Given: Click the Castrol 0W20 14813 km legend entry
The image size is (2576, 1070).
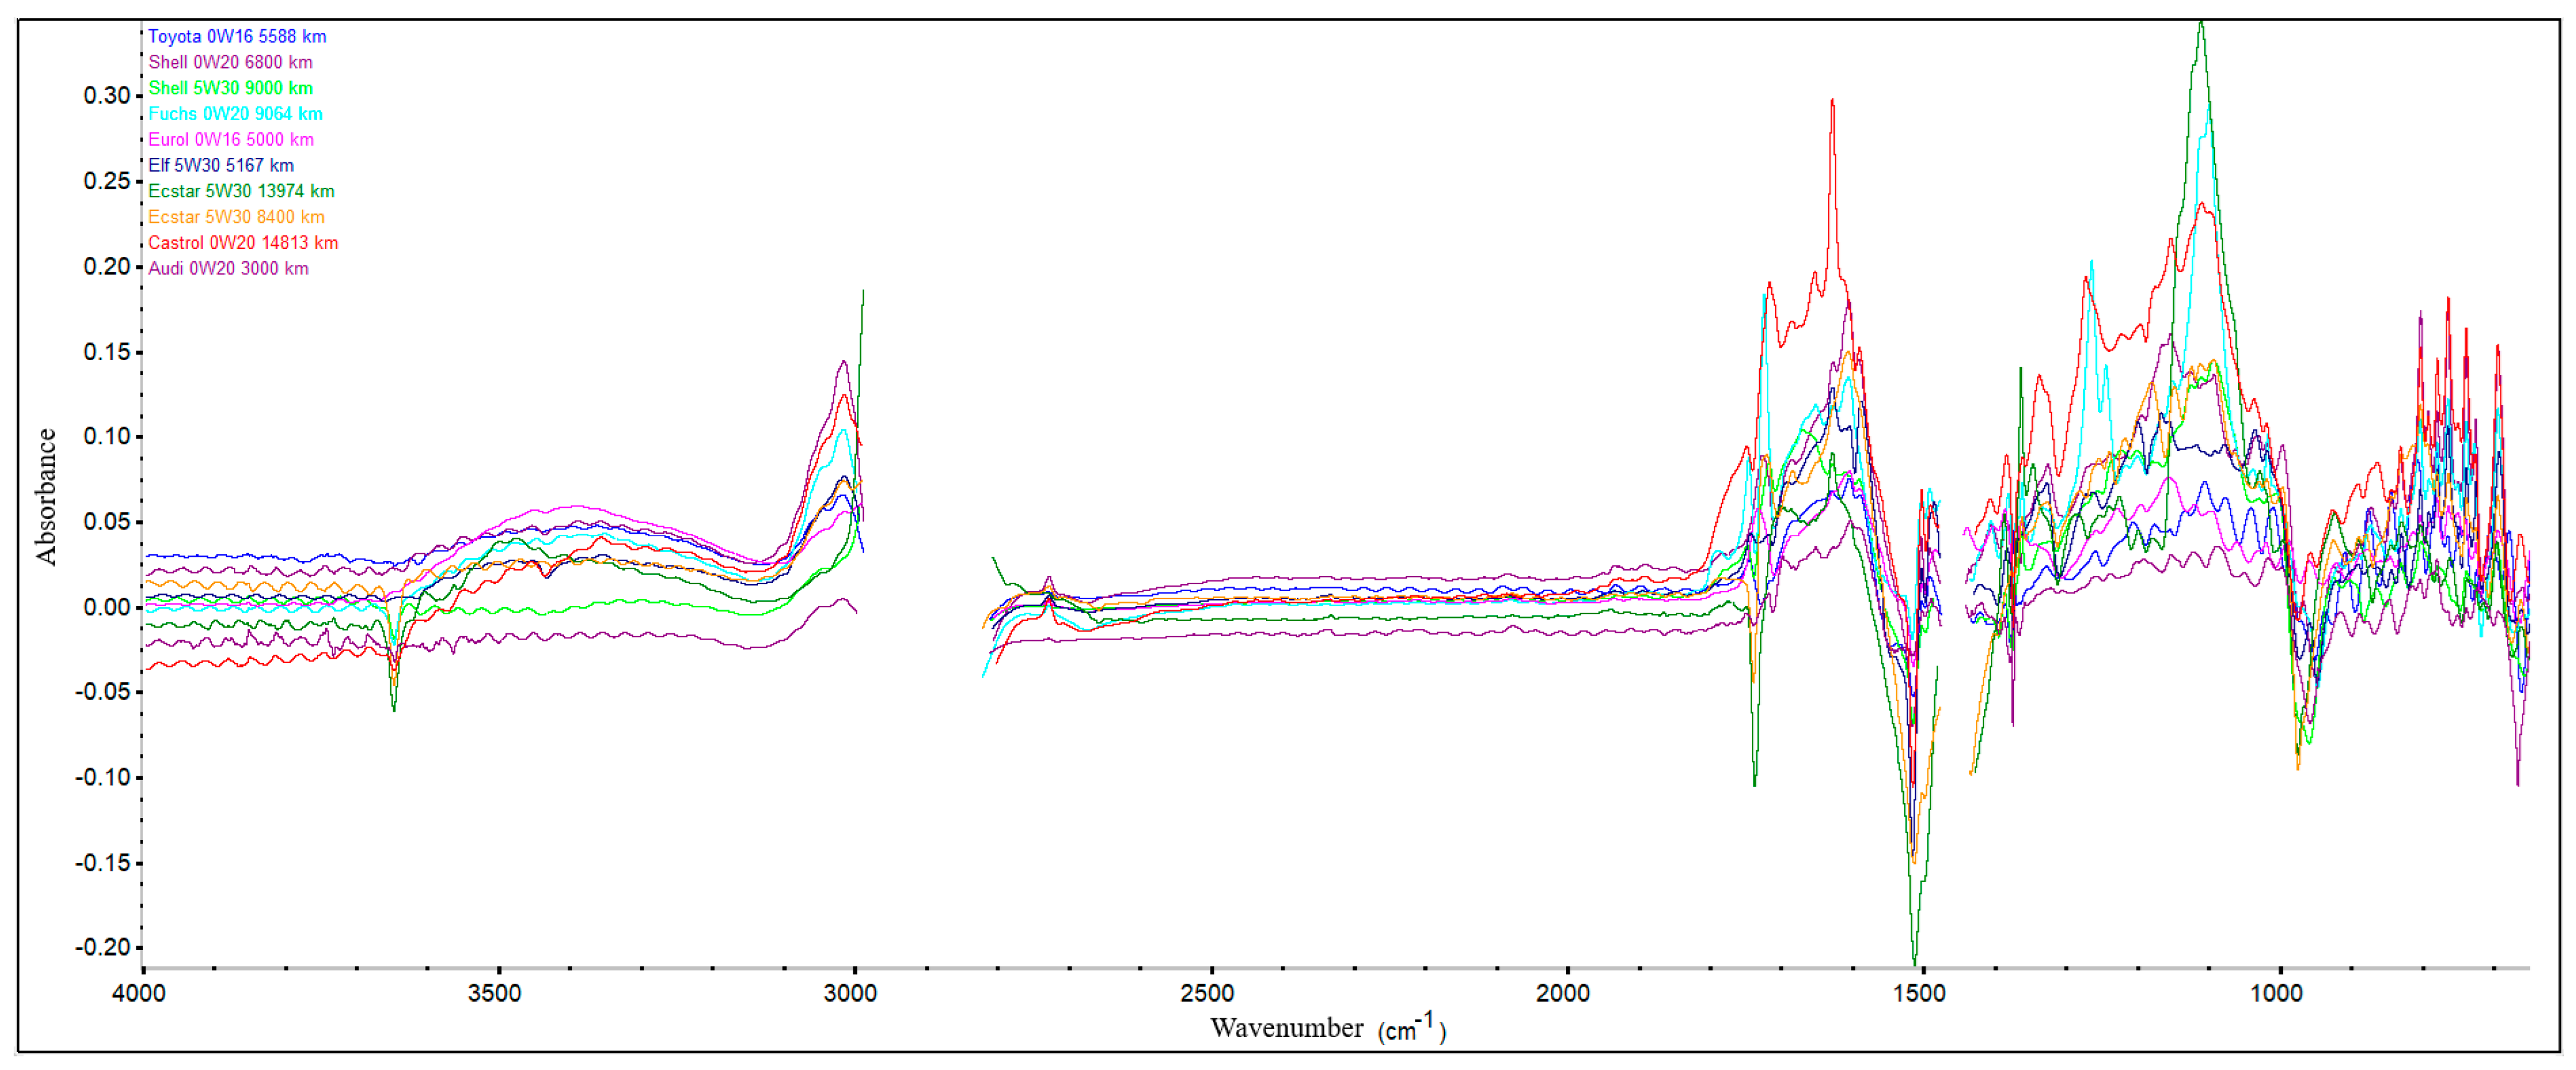Looking at the screenshot, I should pyautogui.click(x=243, y=243).
